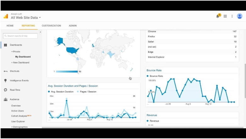Click the Bounce Rate legend dot
This screenshot has height=139, width=246.
tap(148, 76)
